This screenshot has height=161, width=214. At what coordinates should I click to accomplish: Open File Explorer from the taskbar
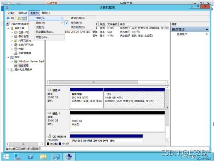pos(43,156)
